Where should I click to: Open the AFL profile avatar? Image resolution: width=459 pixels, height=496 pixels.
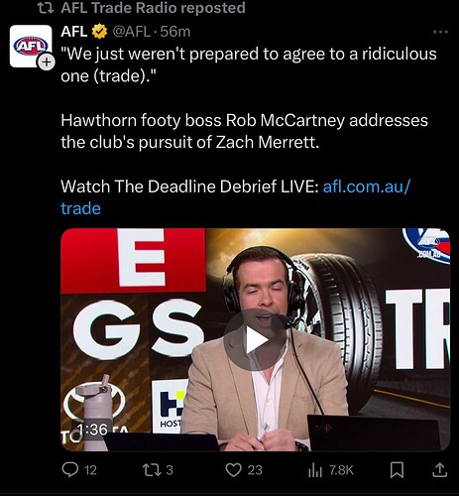pos(31,46)
